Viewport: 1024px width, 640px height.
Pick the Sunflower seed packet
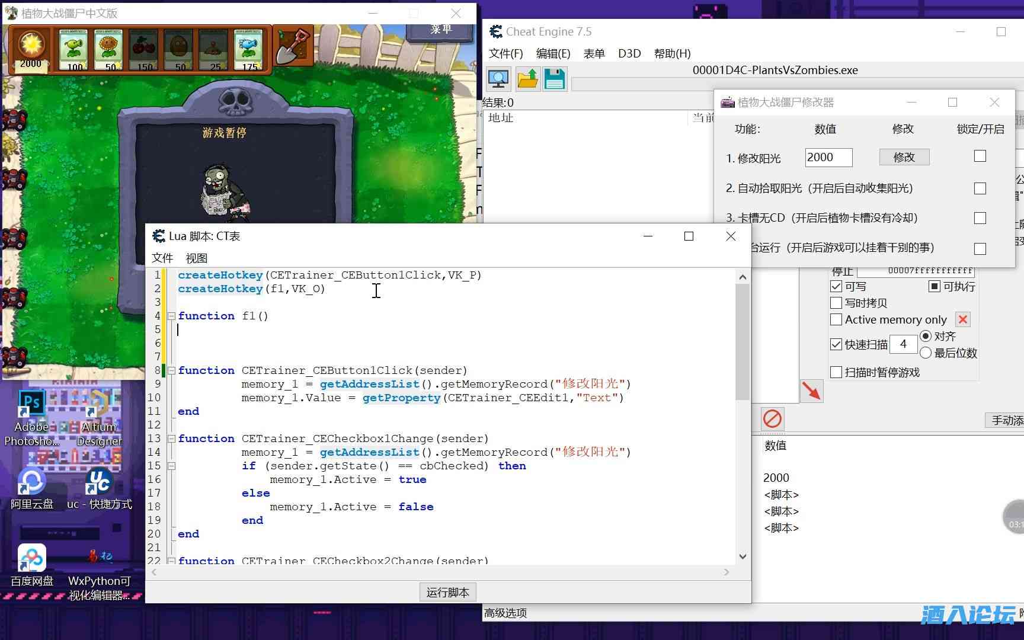pyautogui.click(x=108, y=49)
